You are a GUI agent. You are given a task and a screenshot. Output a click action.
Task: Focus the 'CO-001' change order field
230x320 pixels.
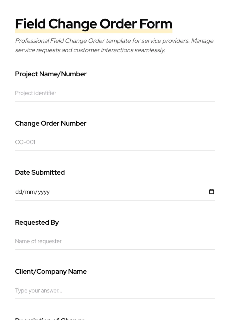click(x=115, y=142)
